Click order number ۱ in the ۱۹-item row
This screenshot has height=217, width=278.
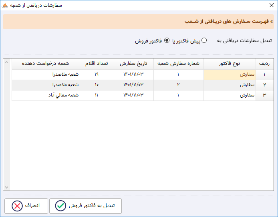coord(179,74)
